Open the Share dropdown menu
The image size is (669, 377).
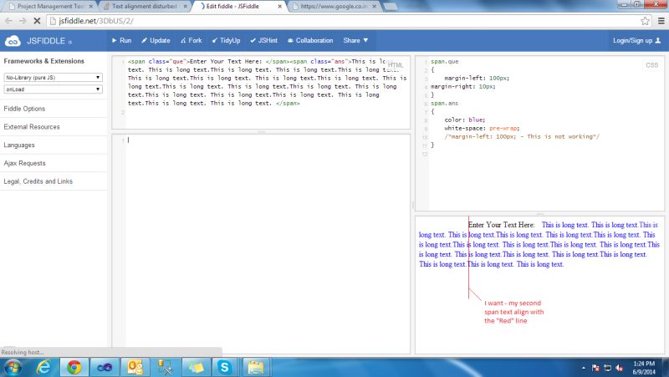point(355,40)
